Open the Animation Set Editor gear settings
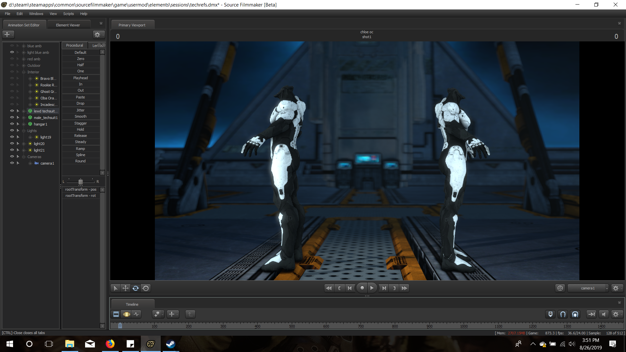The height and width of the screenshot is (352, 626). click(97, 35)
